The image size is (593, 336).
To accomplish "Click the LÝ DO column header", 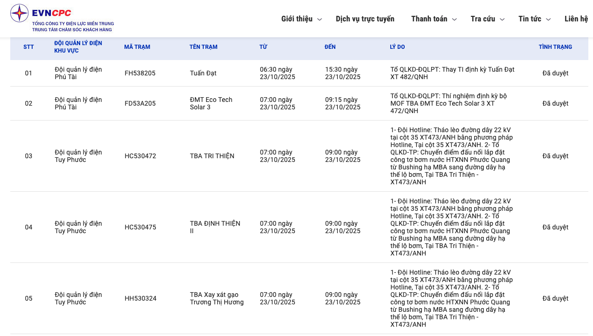I will (x=397, y=47).
